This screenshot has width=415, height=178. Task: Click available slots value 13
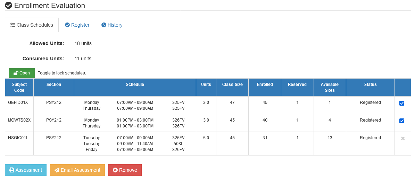pyautogui.click(x=330, y=138)
